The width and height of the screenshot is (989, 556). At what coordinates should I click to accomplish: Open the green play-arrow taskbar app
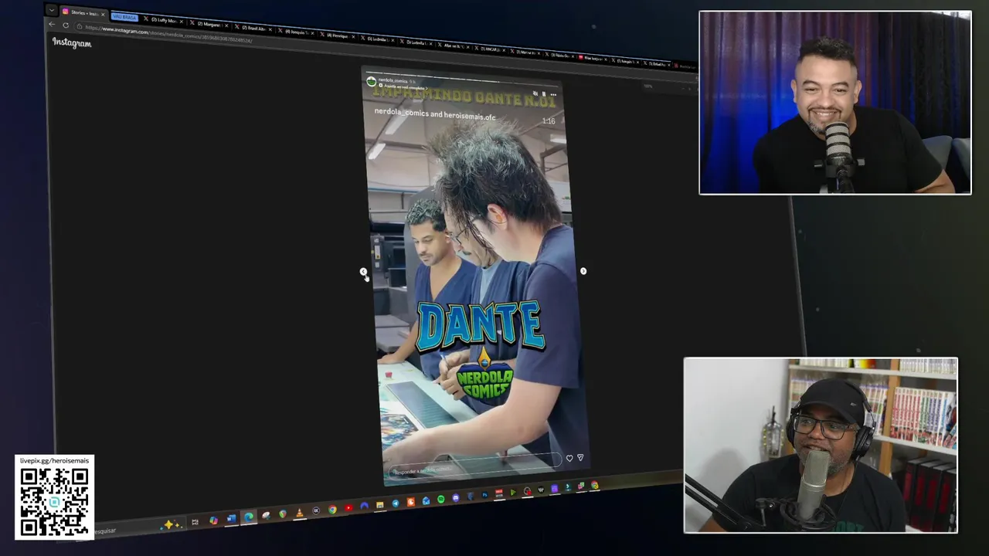click(513, 493)
